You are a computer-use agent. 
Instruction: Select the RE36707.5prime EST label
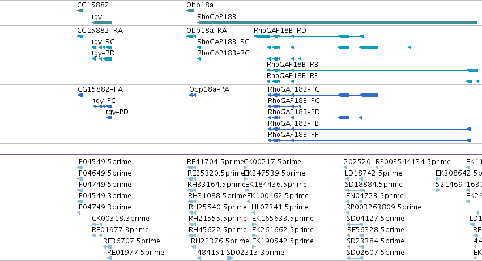[131, 241]
